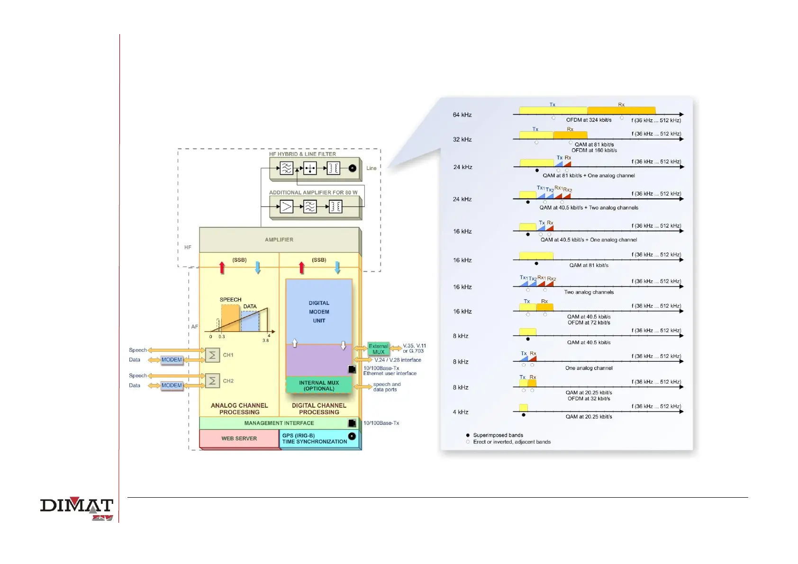The image size is (798, 564).
Task: Click the '4 kHz' bandwidth label
Action: (461, 412)
